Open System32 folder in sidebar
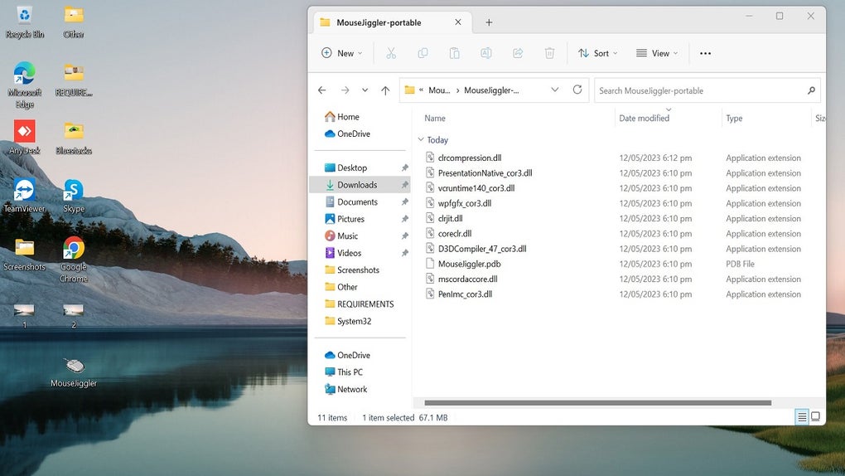Screen dimensions: 845x476 click(348, 321)
